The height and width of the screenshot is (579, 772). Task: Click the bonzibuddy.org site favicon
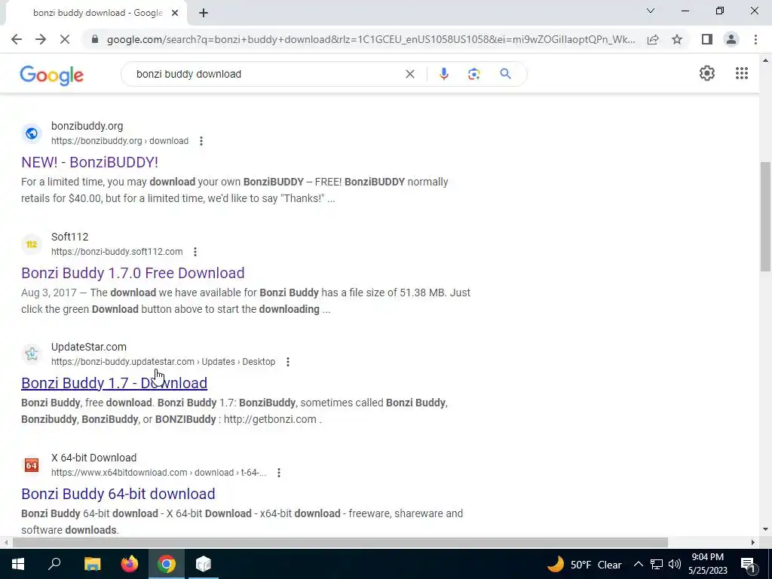coord(32,133)
